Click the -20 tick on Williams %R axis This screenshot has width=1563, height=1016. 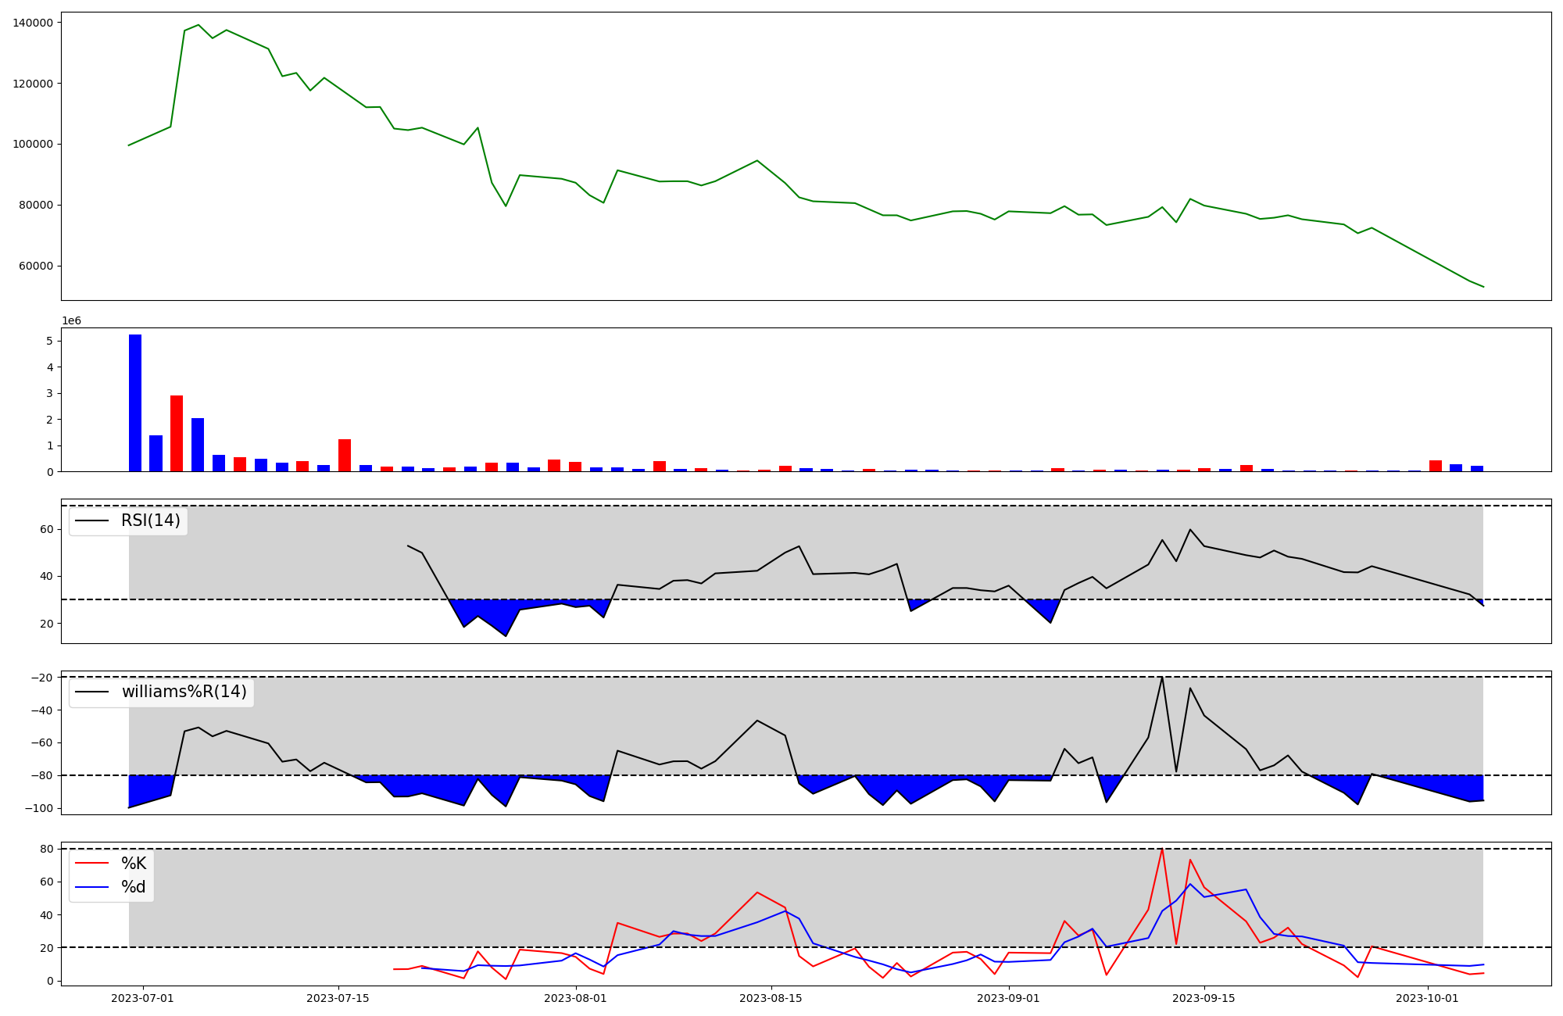[41, 678]
